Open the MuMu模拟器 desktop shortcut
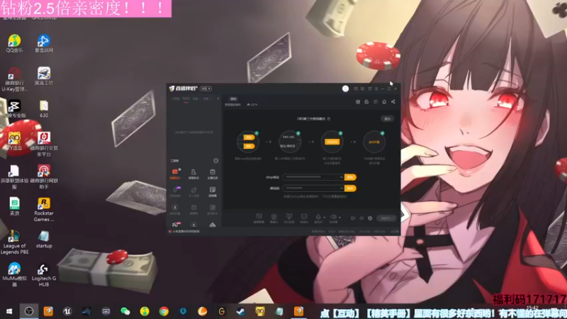Image resolution: width=567 pixels, height=319 pixels. click(14, 275)
